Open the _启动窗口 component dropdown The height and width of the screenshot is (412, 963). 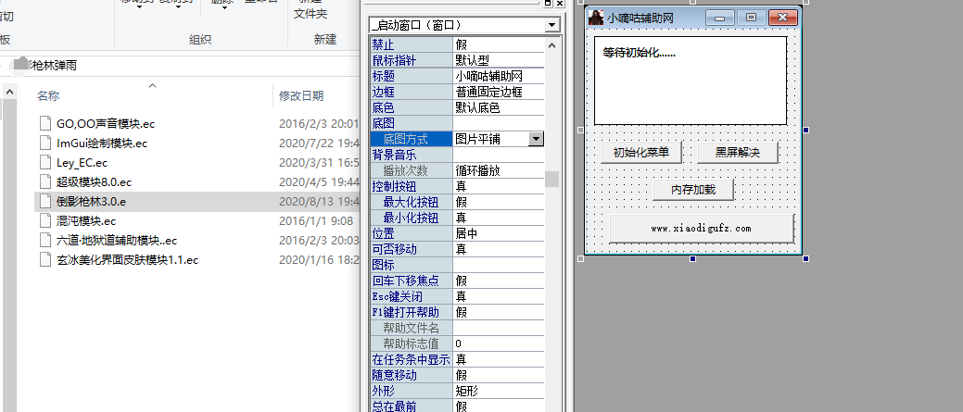(552, 25)
